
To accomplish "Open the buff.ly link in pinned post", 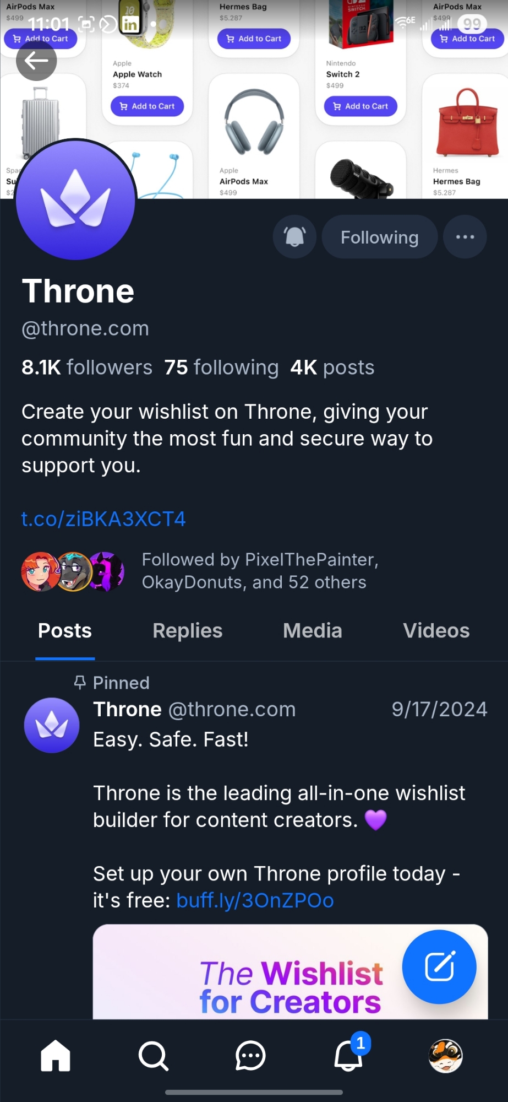I will tap(255, 900).
